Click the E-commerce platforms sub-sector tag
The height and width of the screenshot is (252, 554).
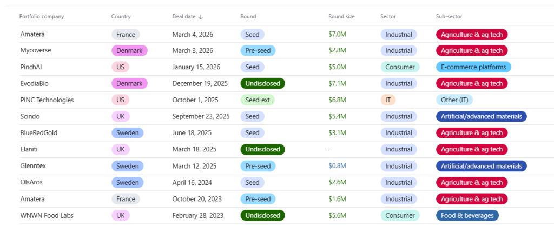point(473,67)
